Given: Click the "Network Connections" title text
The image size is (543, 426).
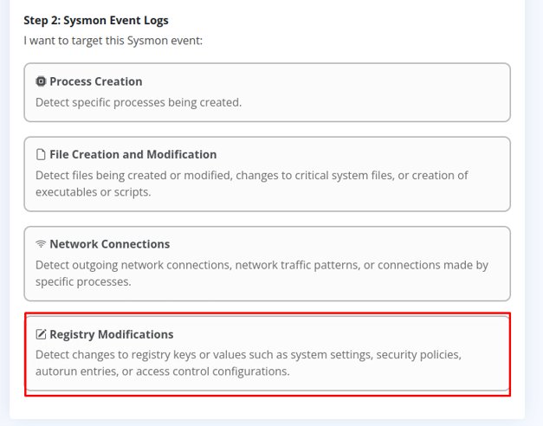Looking at the screenshot, I should (110, 244).
